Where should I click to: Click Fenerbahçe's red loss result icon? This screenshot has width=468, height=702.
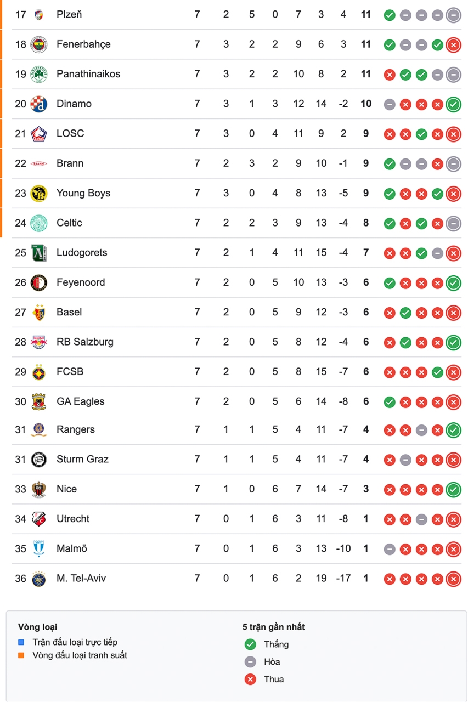[x=453, y=45]
